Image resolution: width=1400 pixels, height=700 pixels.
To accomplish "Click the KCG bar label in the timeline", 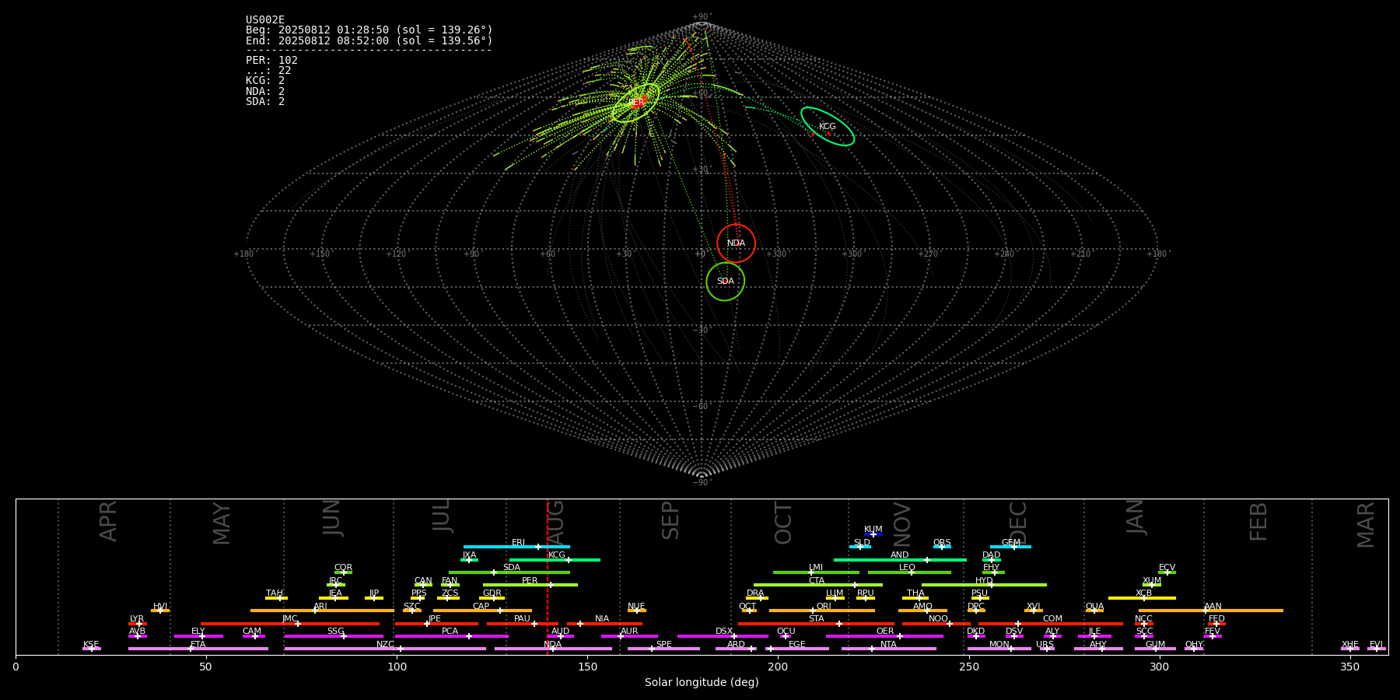I will tap(557, 555).
